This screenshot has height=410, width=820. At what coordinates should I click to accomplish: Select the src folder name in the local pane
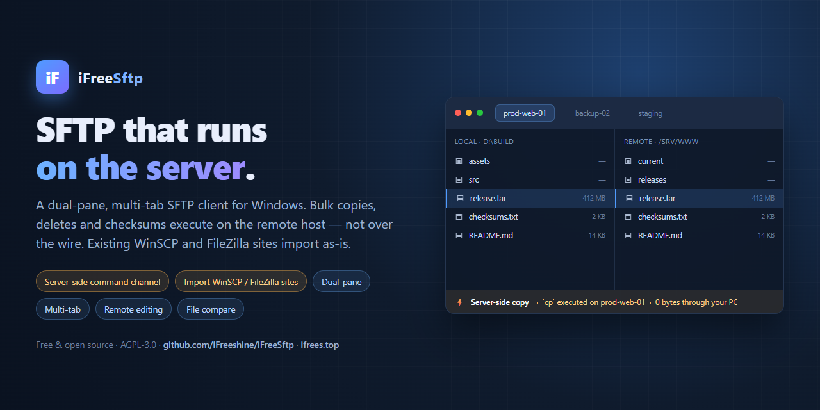[x=474, y=180]
